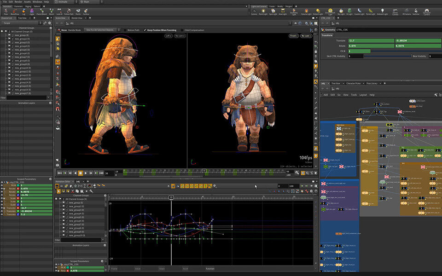Open the No cam dropdown in Front viewport
The width and height of the screenshot is (442, 276).
point(306,36)
